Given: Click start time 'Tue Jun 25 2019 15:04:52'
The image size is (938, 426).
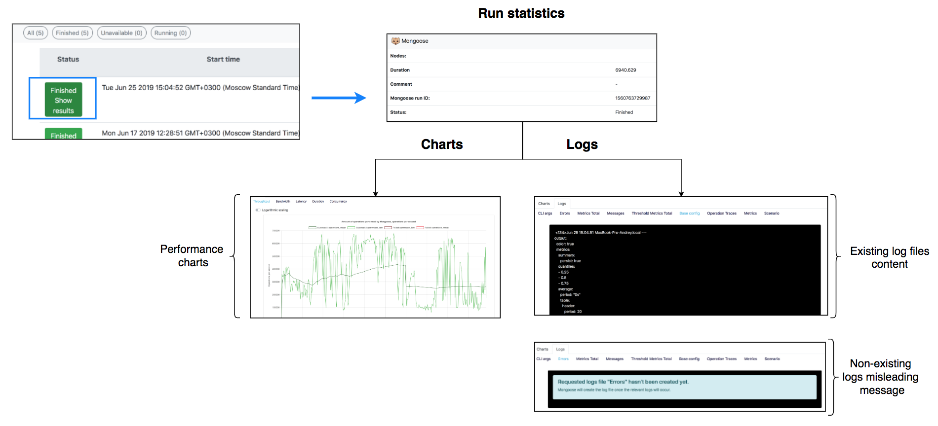Looking at the screenshot, I should pos(200,88).
